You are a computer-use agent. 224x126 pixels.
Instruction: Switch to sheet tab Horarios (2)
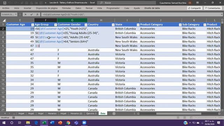[76, 113]
